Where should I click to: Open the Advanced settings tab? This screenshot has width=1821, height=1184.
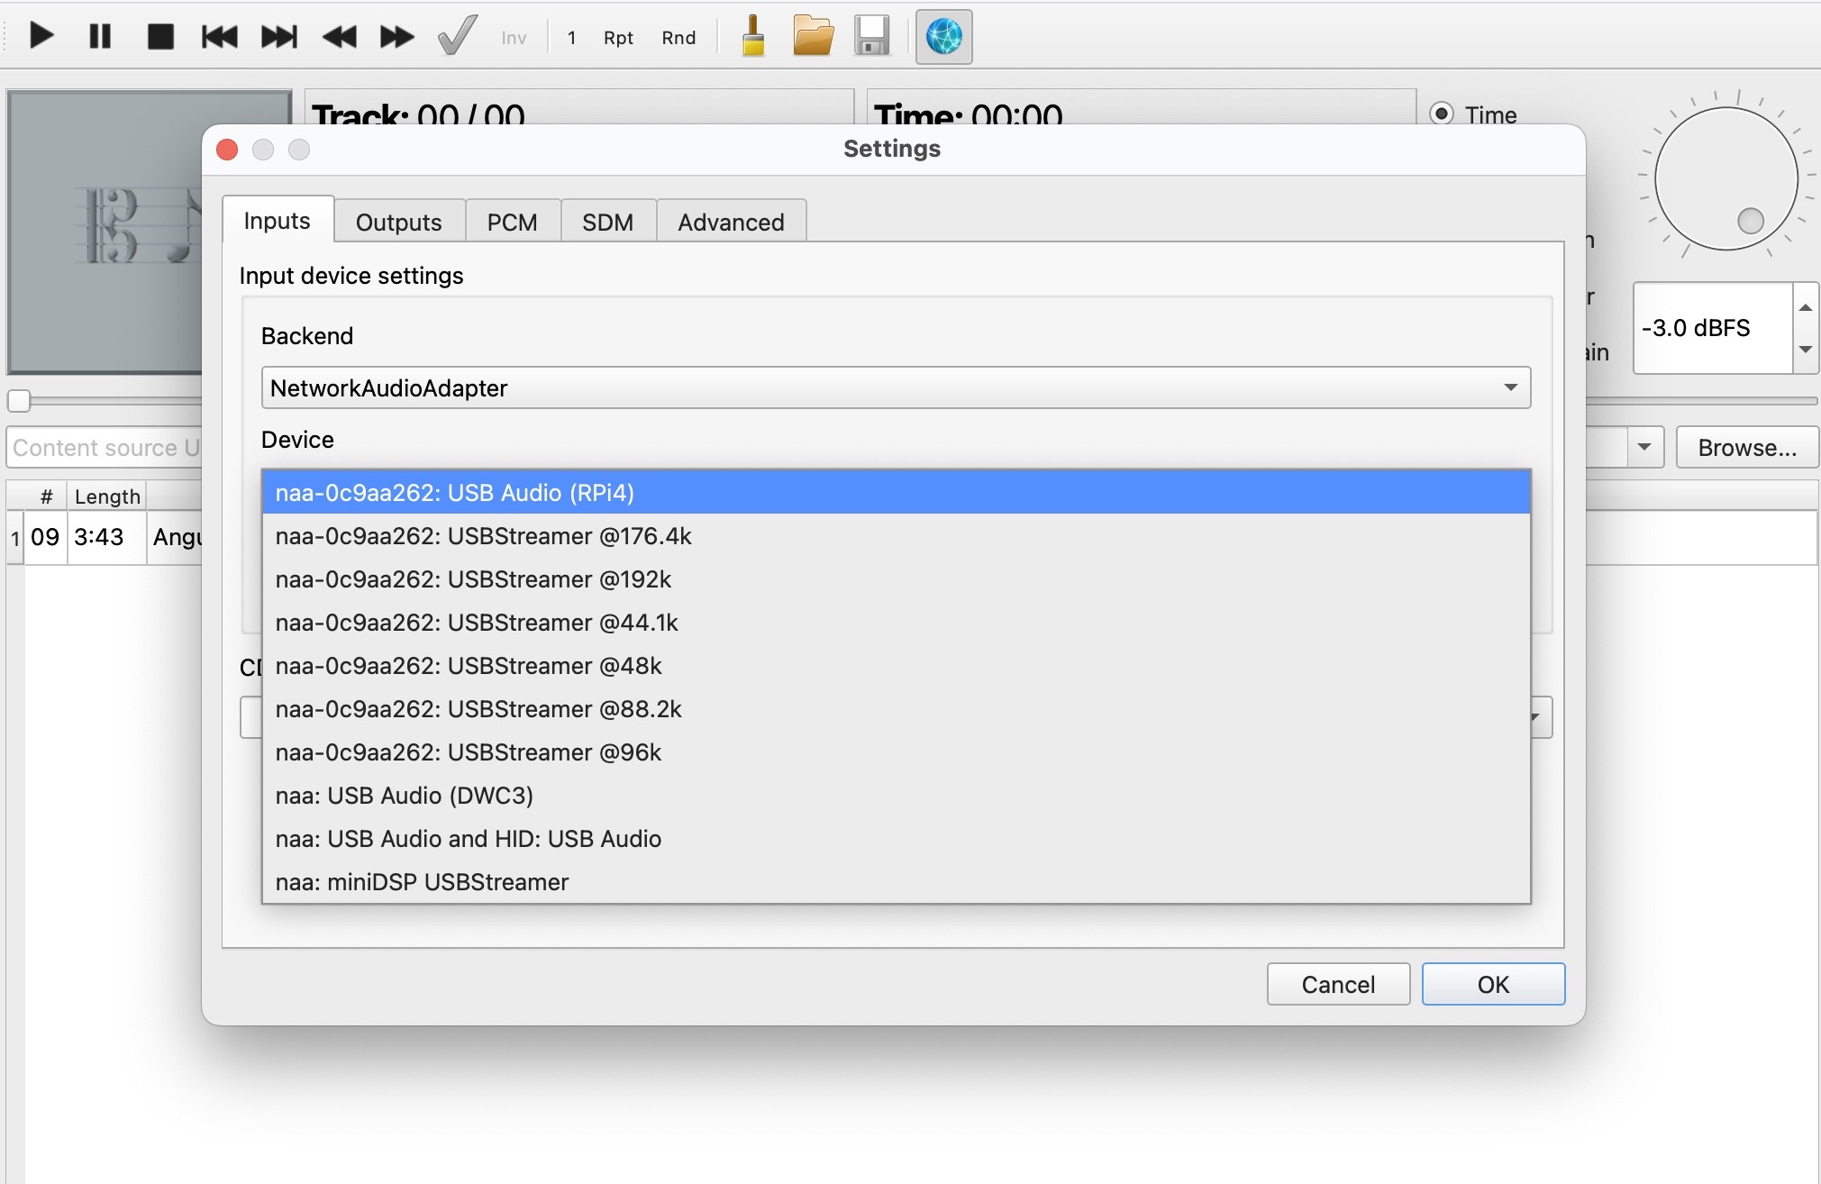(x=731, y=223)
